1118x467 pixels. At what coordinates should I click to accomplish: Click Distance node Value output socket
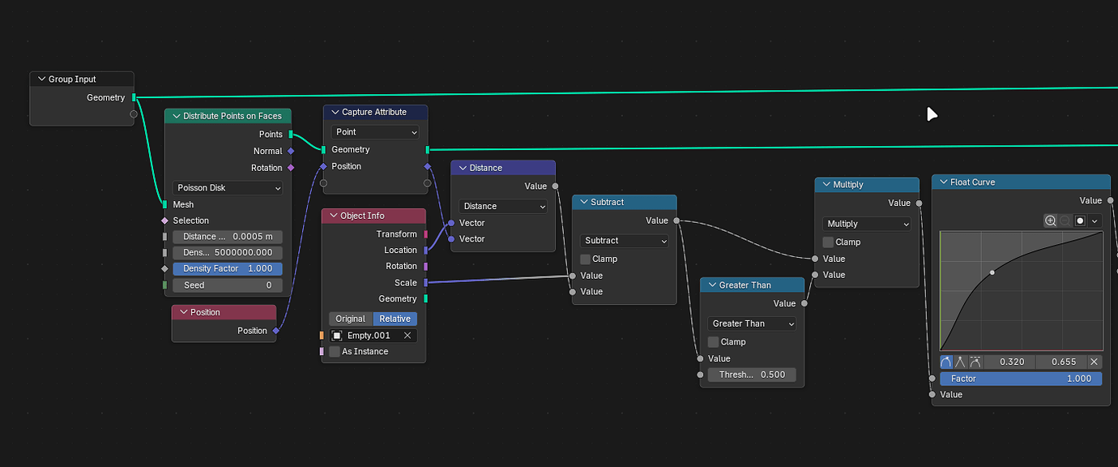555,186
